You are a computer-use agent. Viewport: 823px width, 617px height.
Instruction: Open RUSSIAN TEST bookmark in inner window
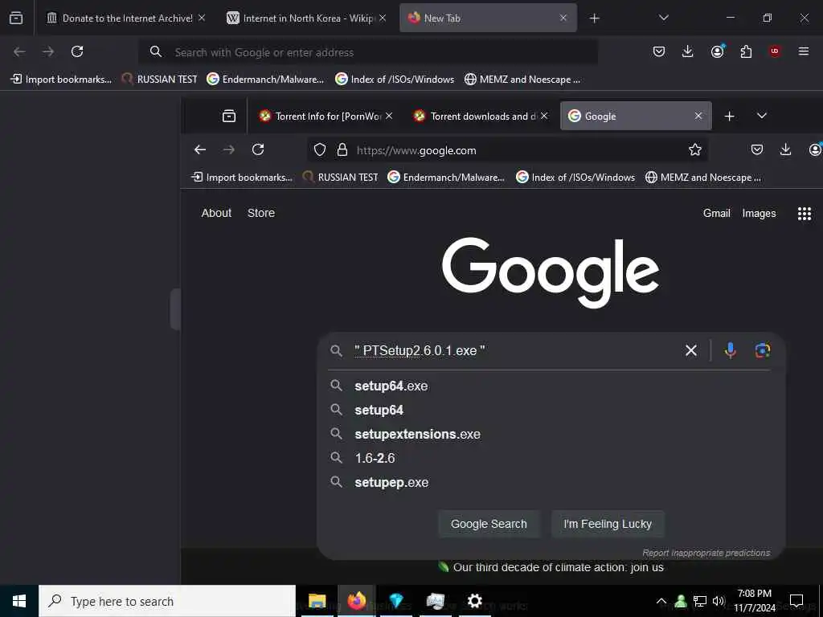pyautogui.click(x=340, y=178)
